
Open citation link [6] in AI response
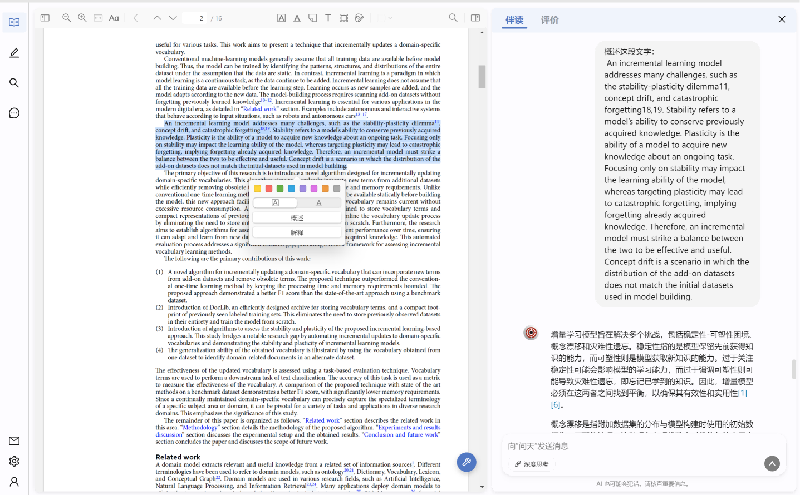point(556,405)
